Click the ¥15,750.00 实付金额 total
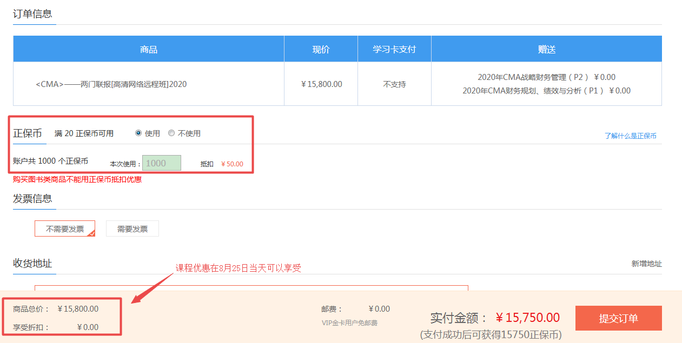Viewport: 682px width, 343px height. [x=527, y=318]
